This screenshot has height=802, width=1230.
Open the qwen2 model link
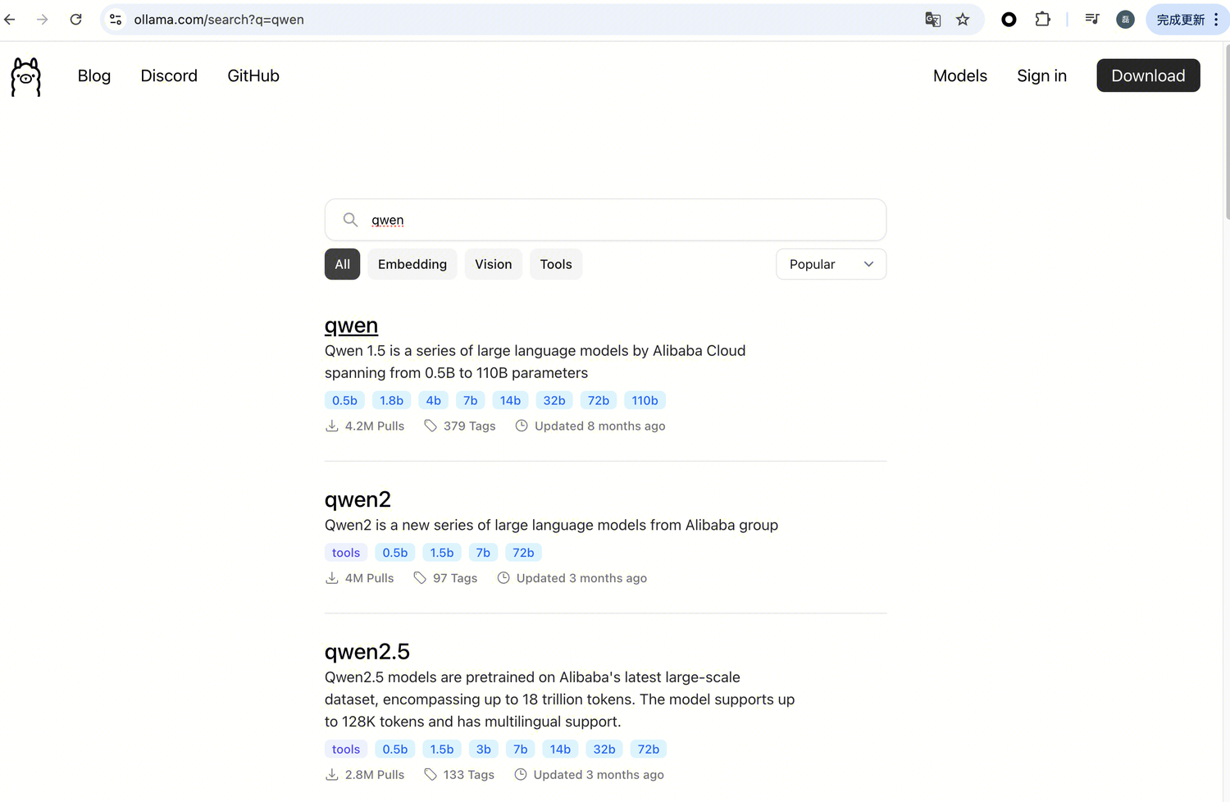(x=358, y=499)
